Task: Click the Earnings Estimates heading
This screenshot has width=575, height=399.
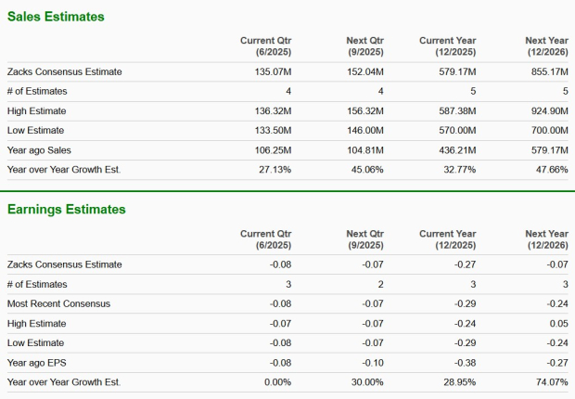Action: [66, 210]
